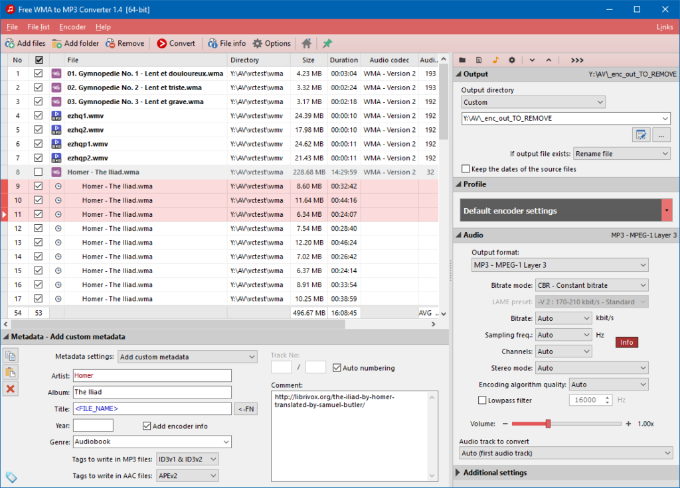Start conversion with the Convert button
This screenshot has height=488, width=680.
[x=176, y=43]
